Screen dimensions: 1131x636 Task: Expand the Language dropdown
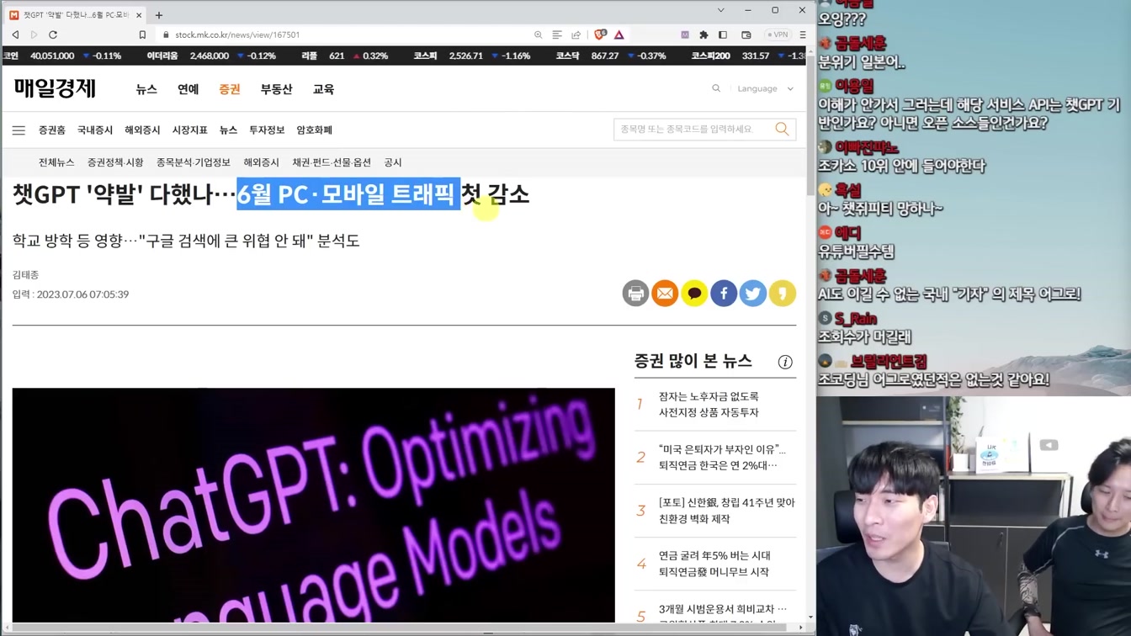[765, 88]
